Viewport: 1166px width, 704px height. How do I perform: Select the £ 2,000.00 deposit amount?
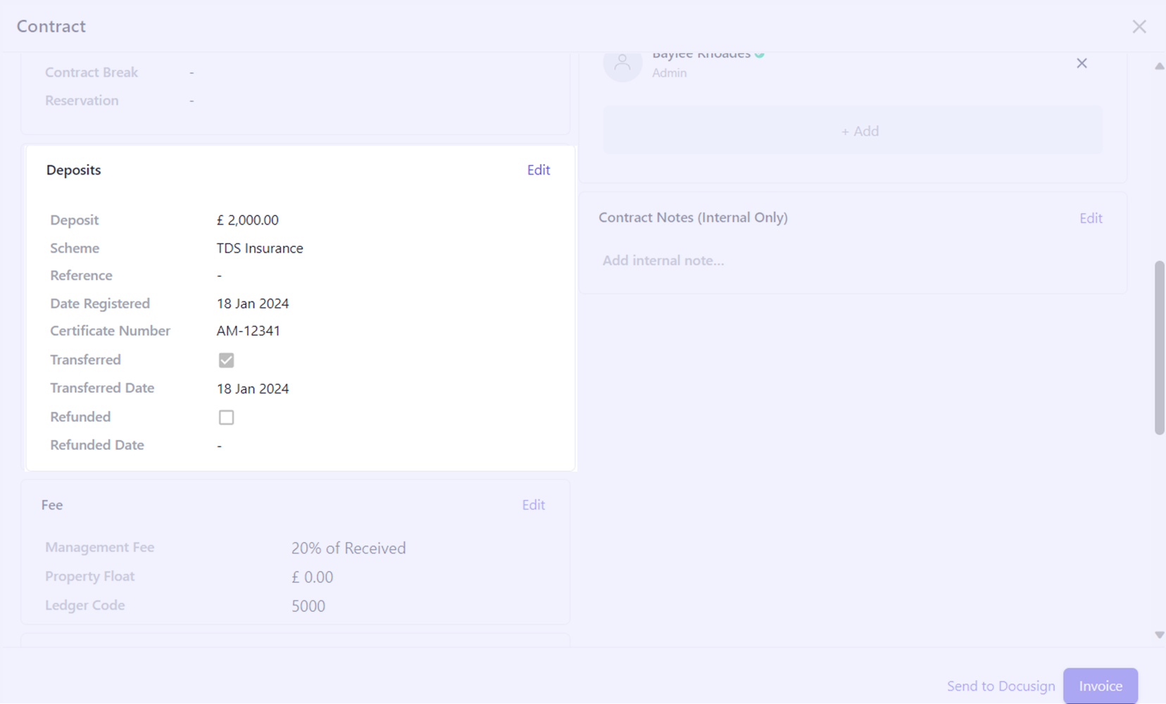click(248, 220)
